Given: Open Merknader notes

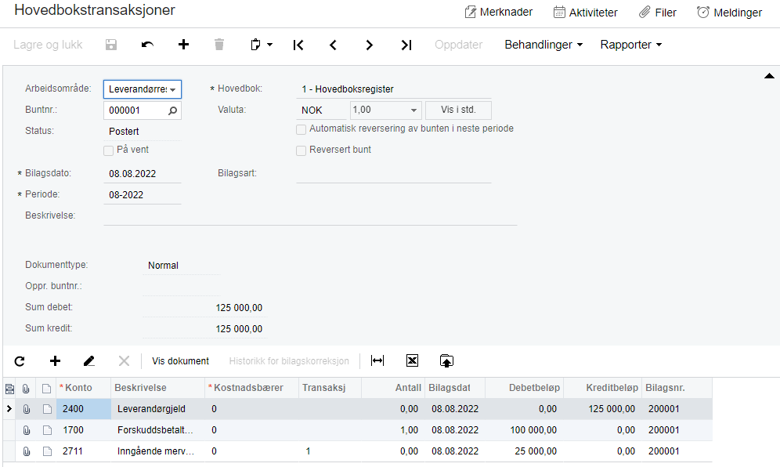Looking at the screenshot, I should (498, 12).
